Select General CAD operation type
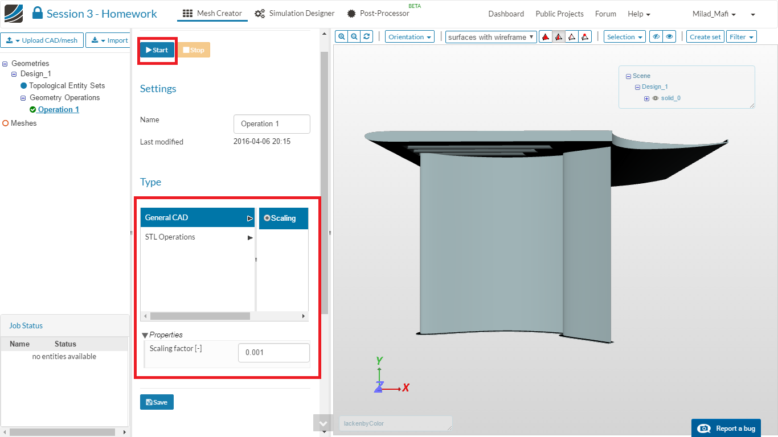 198,217
